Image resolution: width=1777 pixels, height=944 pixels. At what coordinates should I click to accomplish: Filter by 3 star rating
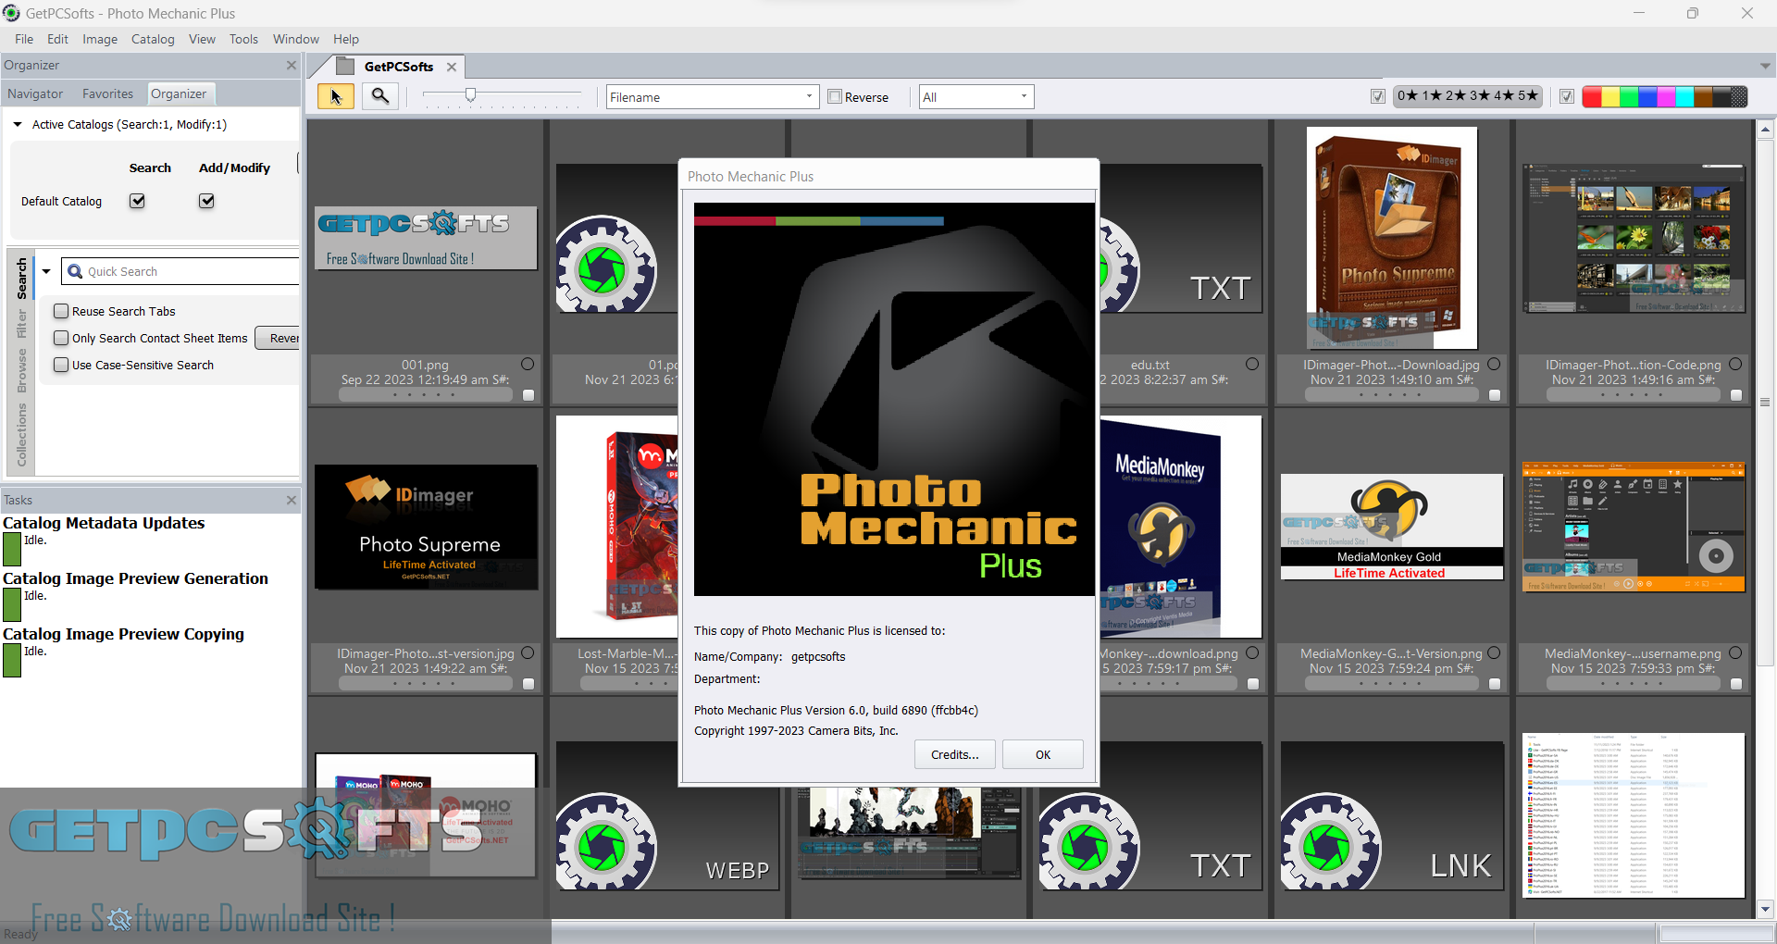coord(1480,95)
